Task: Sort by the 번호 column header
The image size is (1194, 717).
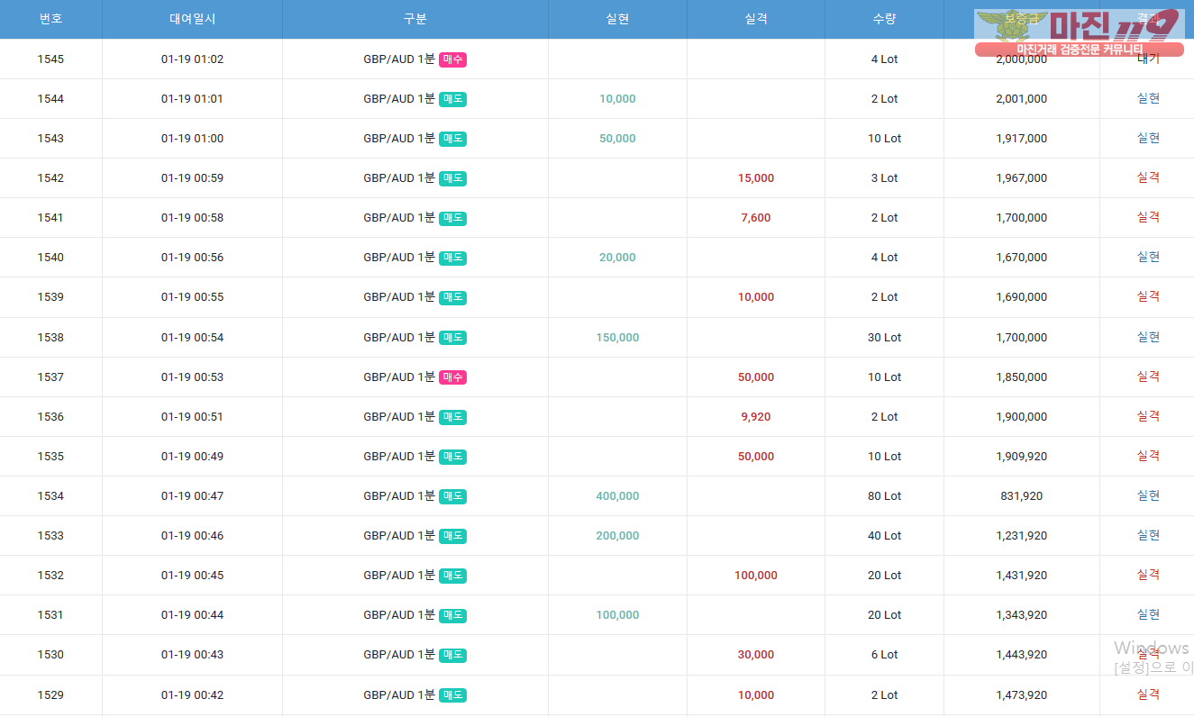Action: 50,19
